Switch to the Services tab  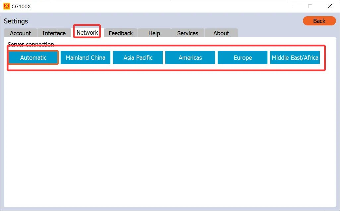point(188,33)
